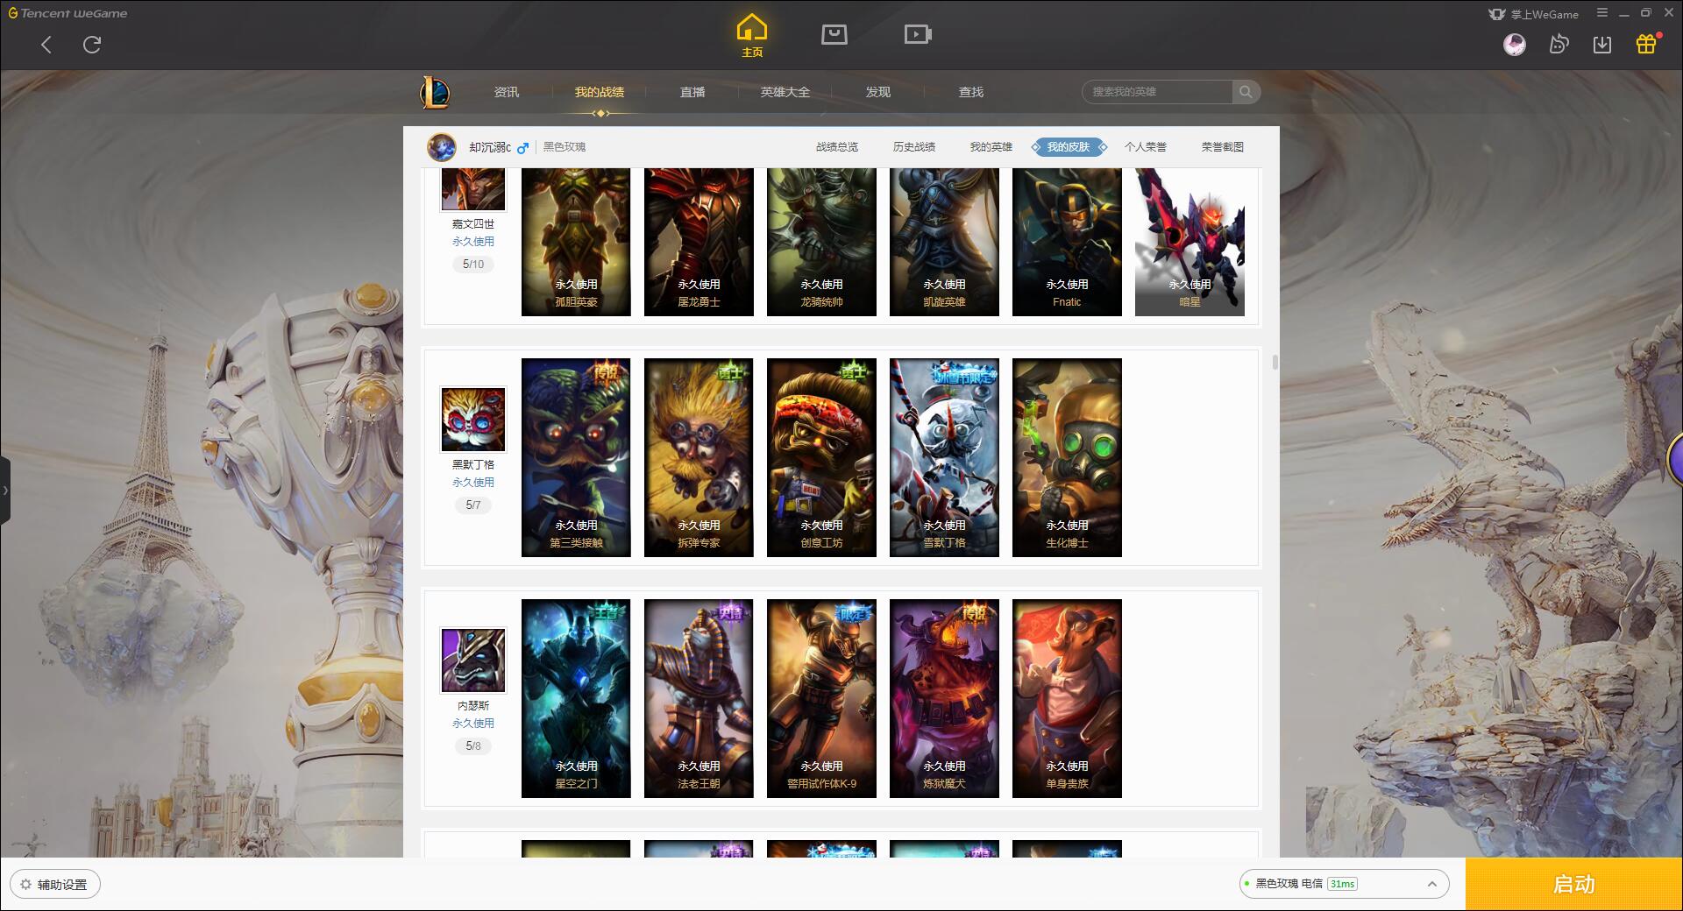Click the 黑默丁格 champion portrait
This screenshot has height=911, width=1683.
point(473,420)
